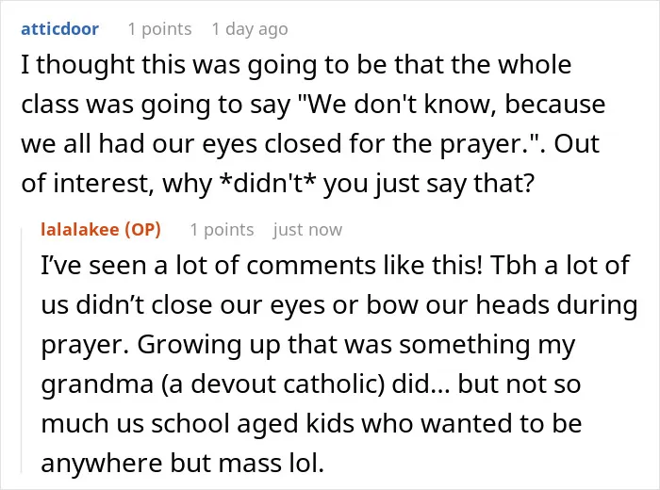Screen dimensions: 660x490
Task: Click the sentence starting "Out of interest, why"
Action: pos(310,164)
